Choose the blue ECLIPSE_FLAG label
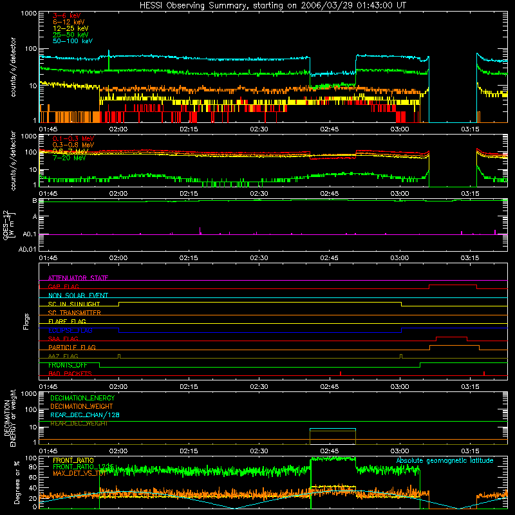 point(70,330)
